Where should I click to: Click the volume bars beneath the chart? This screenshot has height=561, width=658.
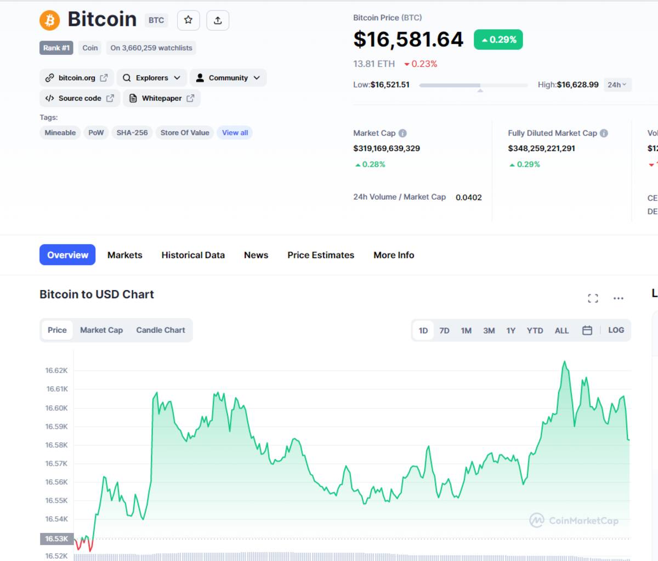(352, 557)
